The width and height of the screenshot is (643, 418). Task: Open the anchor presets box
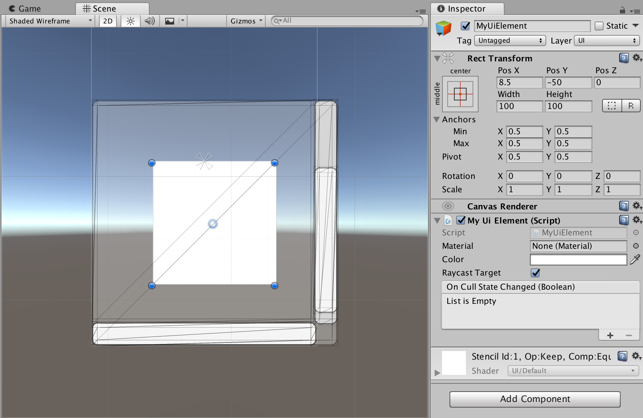460,94
